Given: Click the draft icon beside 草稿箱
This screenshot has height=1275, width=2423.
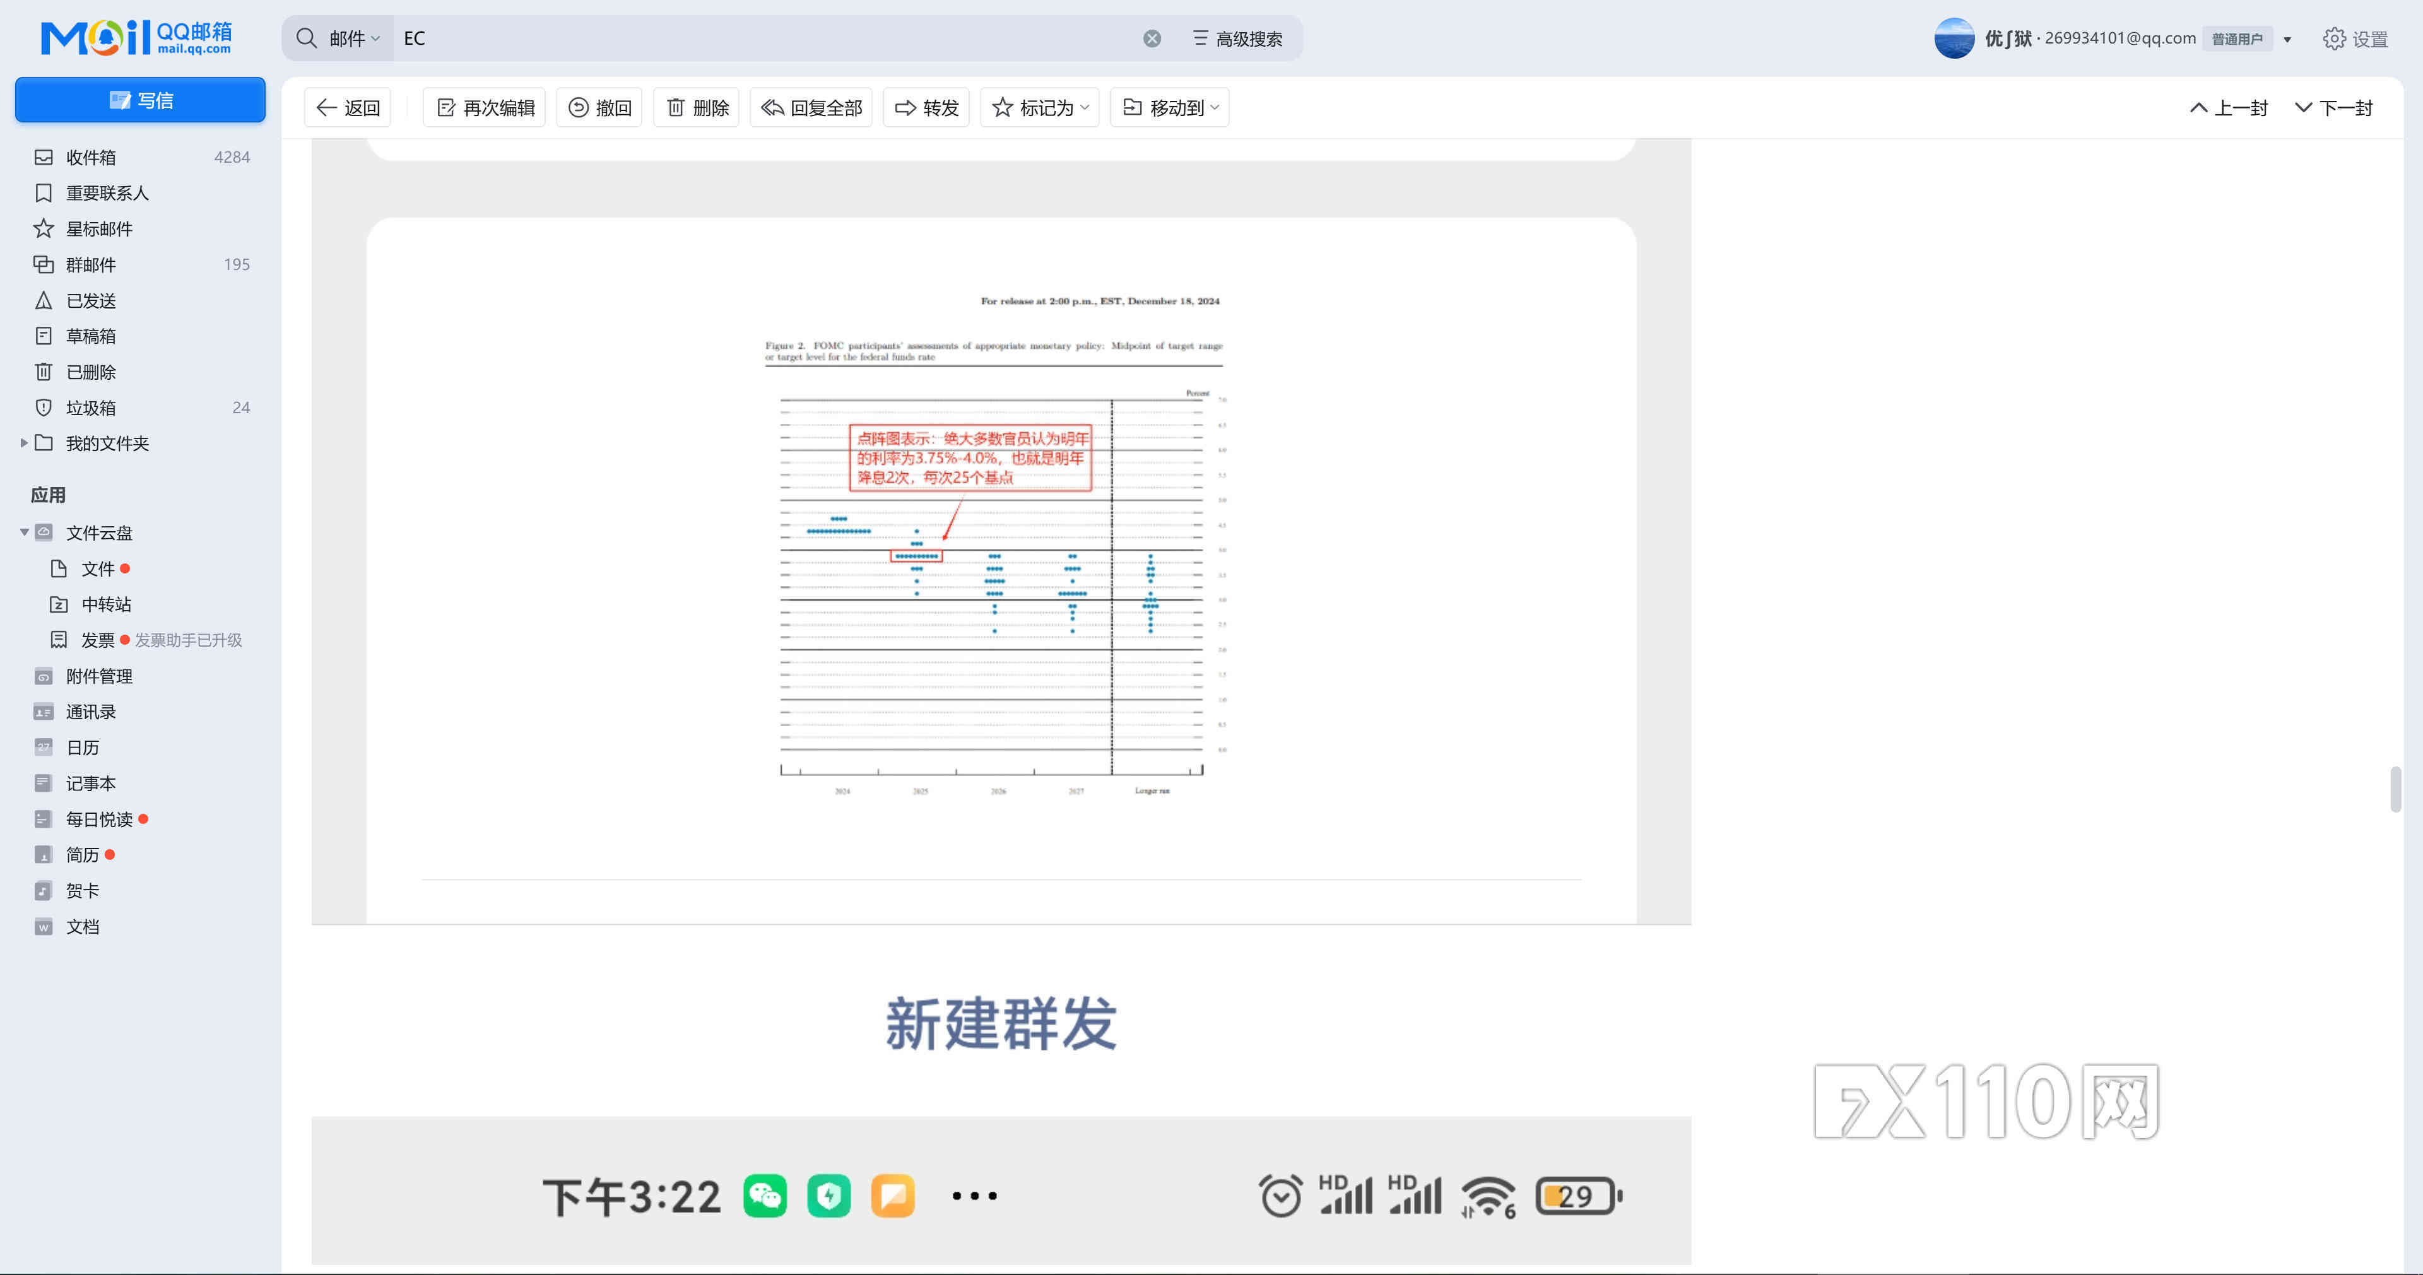Looking at the screenshot, I should pos(44,336).
